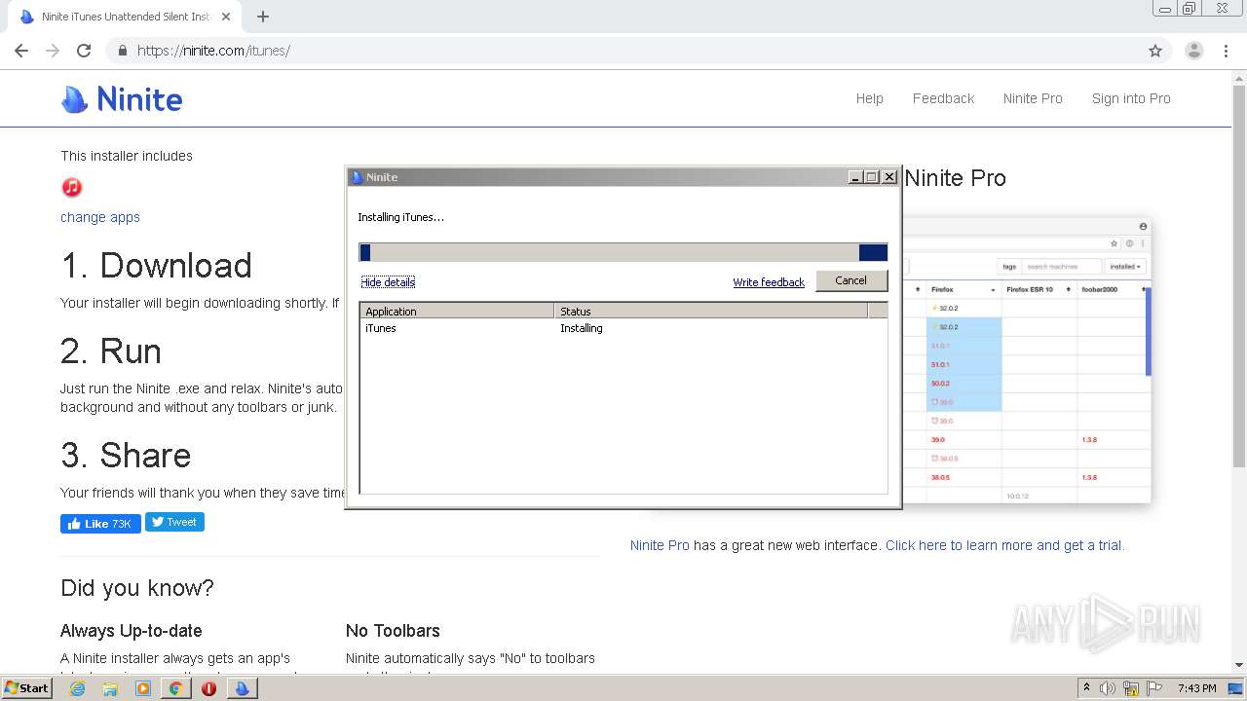The height and width of the screenshot is (701, 1247).
Task: Click Installing status text in list
Action: [x=582, y=328]
